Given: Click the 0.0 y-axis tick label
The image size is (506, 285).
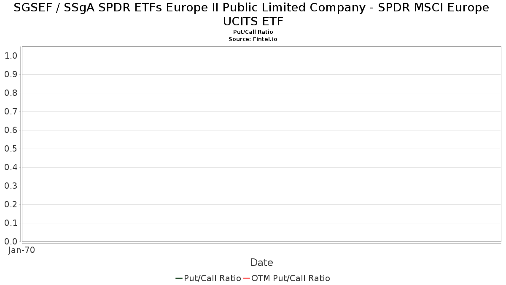Looking at the screenshot, I should point(11,242).
